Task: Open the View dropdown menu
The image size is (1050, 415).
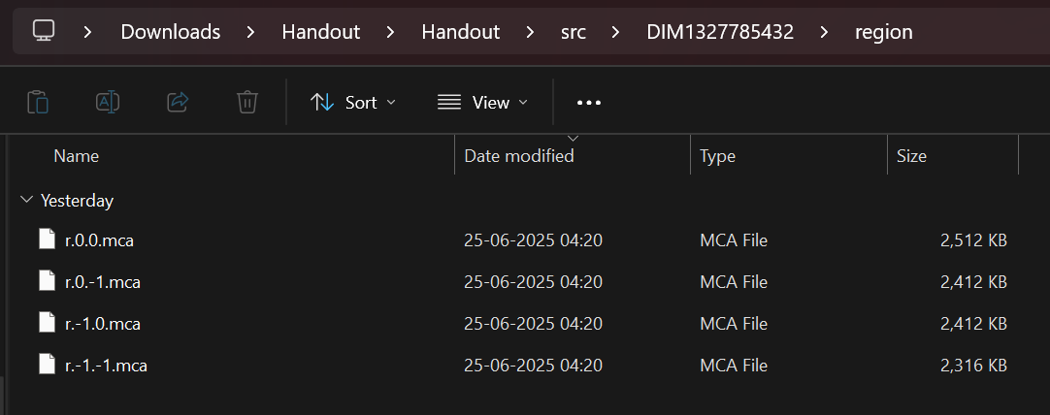Action: (482, 103)
